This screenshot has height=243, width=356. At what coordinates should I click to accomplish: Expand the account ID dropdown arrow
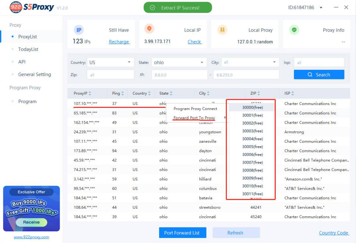point(321,7)
